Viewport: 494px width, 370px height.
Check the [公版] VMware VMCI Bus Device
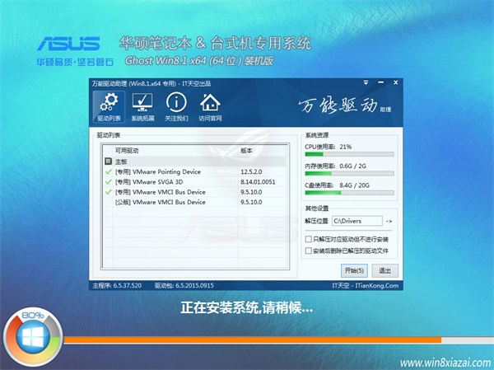108,202
